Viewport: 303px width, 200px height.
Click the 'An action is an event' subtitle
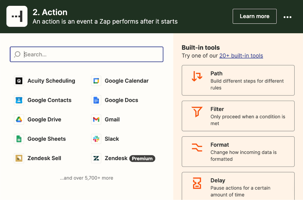[105, 21]
